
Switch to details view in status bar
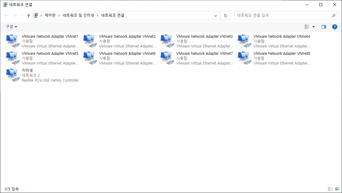330,189
